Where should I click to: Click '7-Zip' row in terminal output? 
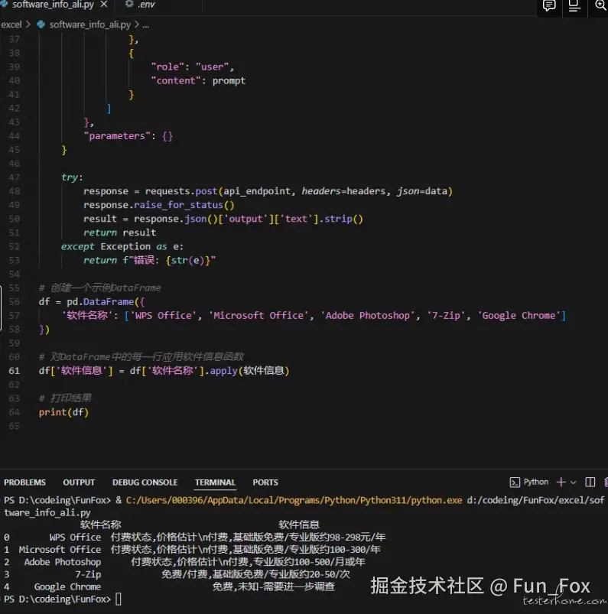(177, 575)
